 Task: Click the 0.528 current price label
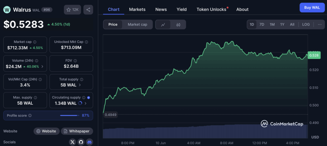314,56
